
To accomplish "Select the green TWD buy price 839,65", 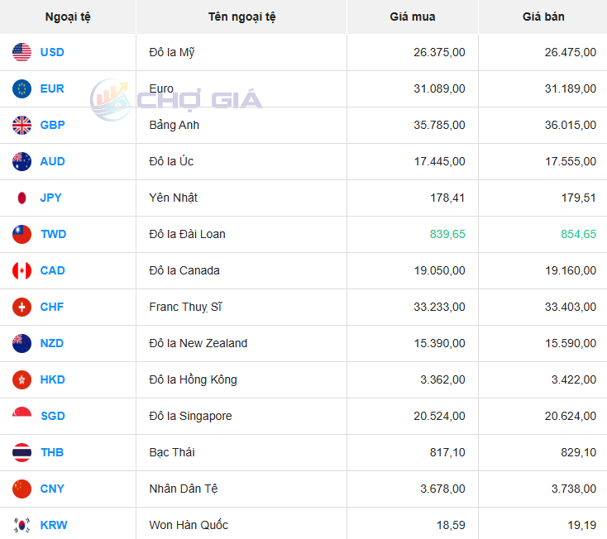I will tap(447, 234).
